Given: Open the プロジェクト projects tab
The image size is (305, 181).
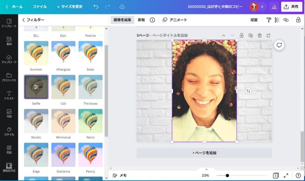Looking at the screenshot, I should point(9,77).
